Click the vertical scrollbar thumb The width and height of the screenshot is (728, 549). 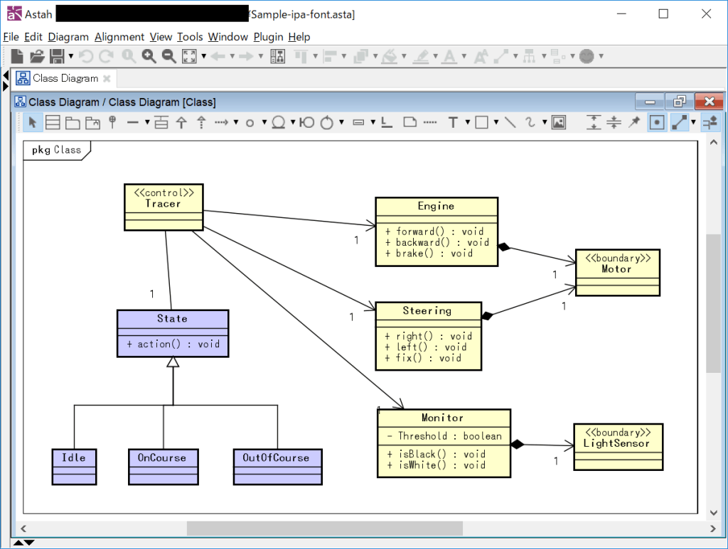tap(713, 303)
